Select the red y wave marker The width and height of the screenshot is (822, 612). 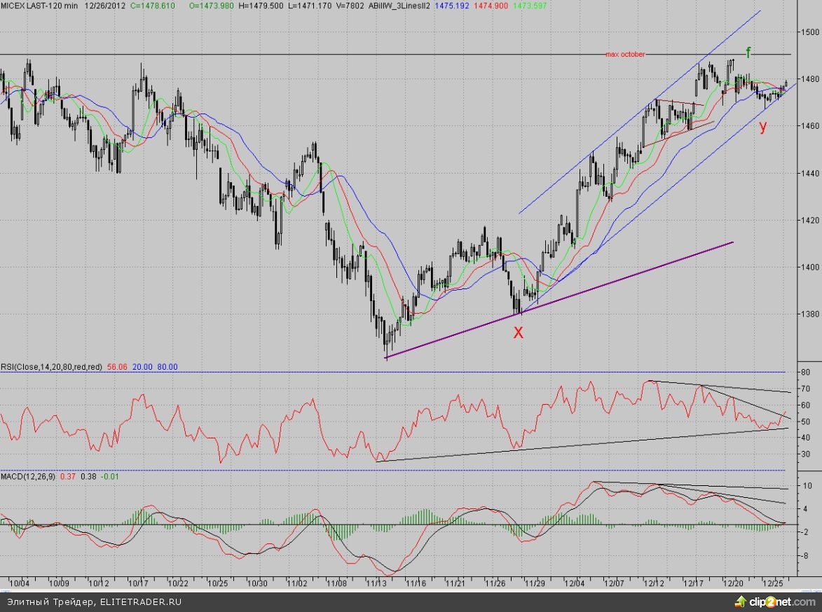click(x=763, y=126)
